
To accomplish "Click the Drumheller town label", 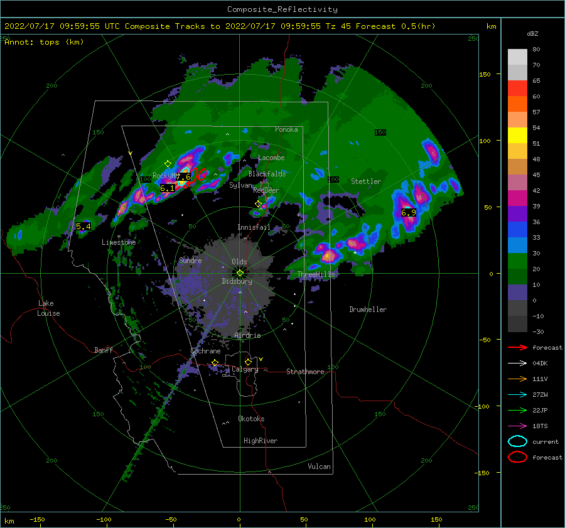I will 368,310.
